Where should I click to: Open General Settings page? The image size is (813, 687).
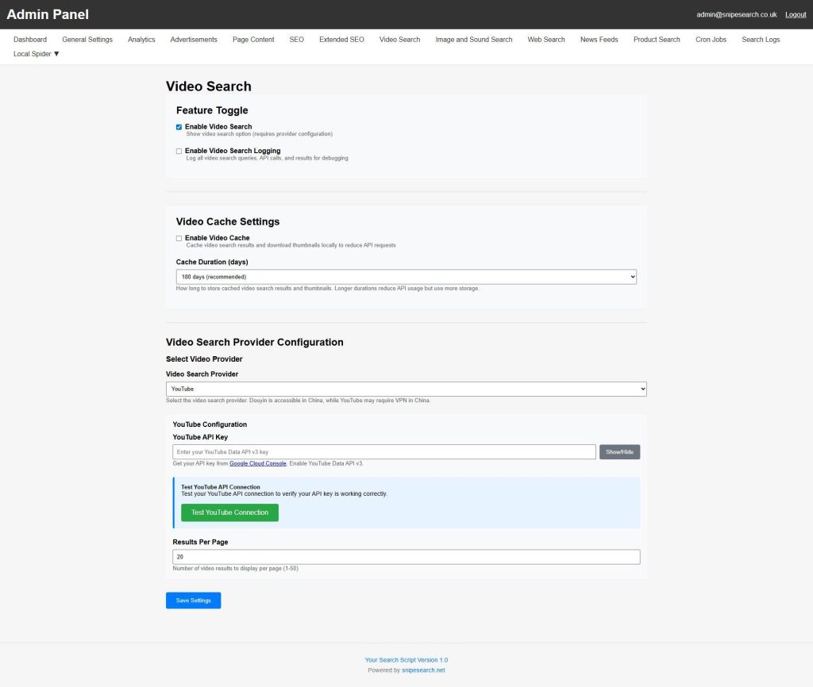pyautogui.click(x=87, y=40)
